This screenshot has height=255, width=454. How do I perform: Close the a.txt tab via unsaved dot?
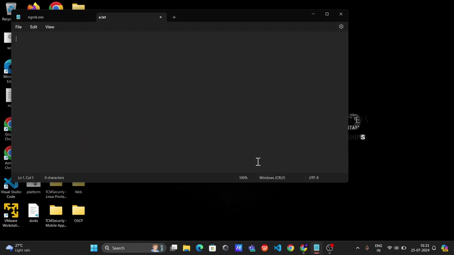coord(160,17)
